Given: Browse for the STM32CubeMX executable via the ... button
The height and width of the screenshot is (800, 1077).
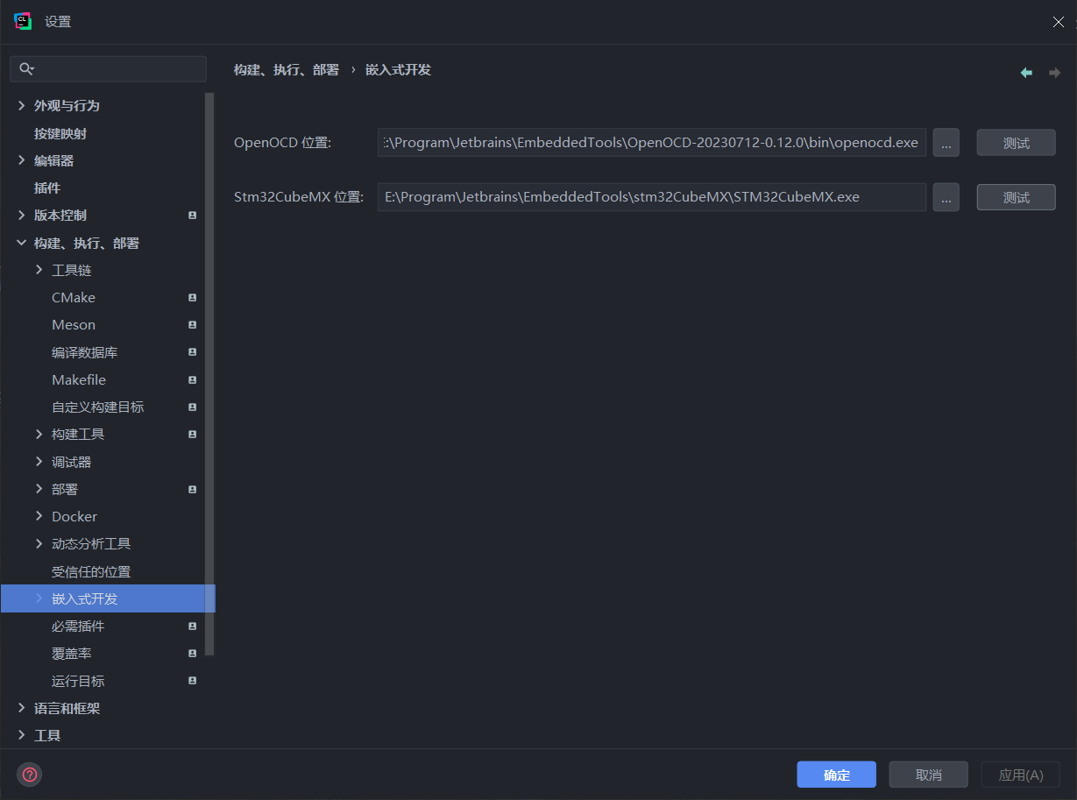Looking at the screenshot, I should (x=946, y=197).
